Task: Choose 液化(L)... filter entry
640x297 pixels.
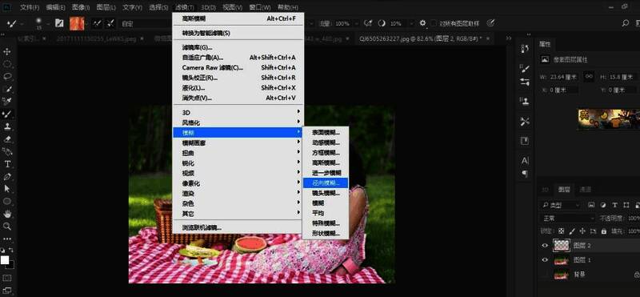Action: pyautogui.click(x=238, y=88)
